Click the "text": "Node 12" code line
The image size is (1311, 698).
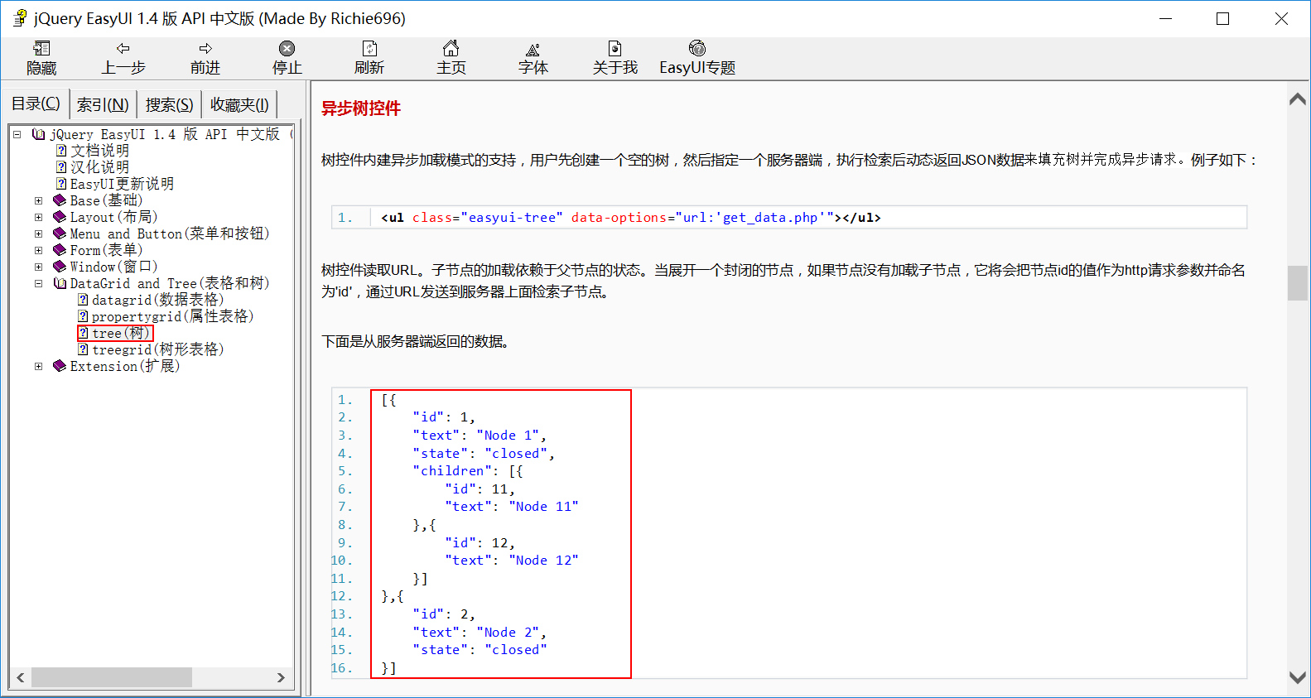pos(511,561)
